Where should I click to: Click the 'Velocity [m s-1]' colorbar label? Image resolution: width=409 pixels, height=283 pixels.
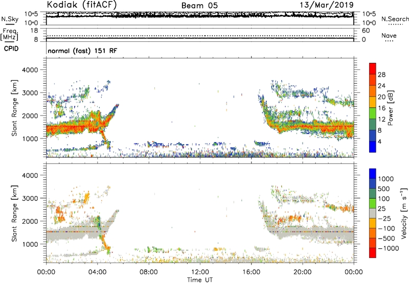click(404, 213)
